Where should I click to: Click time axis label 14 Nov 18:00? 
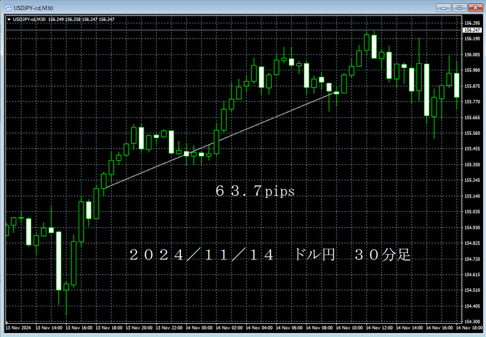coord(469,328)
